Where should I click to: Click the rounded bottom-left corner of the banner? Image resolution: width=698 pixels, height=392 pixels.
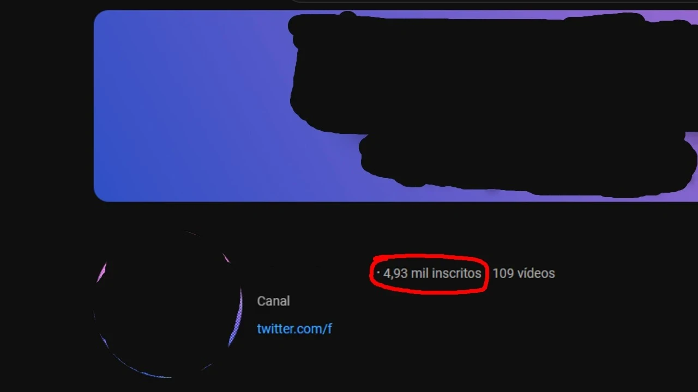(x=100, y=195)
